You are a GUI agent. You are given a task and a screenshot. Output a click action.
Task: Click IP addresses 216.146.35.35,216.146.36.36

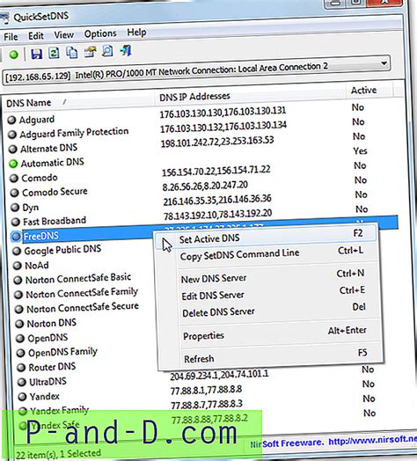pos(217,200)
